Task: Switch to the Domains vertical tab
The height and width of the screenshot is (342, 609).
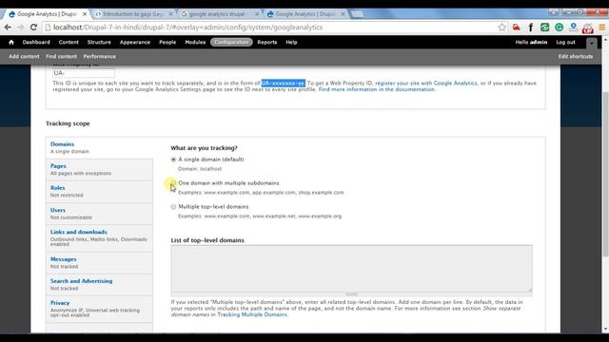Action: point(99,147)
